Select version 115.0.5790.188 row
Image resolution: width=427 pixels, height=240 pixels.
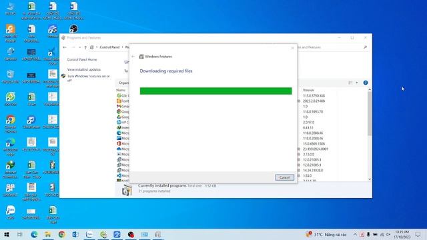pyautogui.click(x=314, y=96)
